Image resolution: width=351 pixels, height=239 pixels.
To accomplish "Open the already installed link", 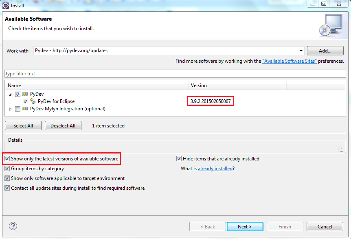I will click(x=215, y=169).
